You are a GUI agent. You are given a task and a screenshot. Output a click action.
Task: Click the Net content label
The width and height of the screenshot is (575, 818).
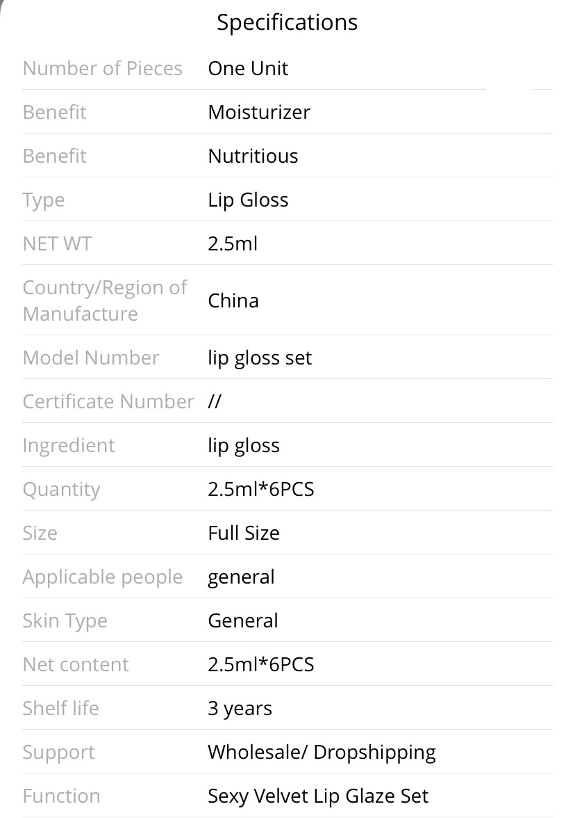point(76,665)
